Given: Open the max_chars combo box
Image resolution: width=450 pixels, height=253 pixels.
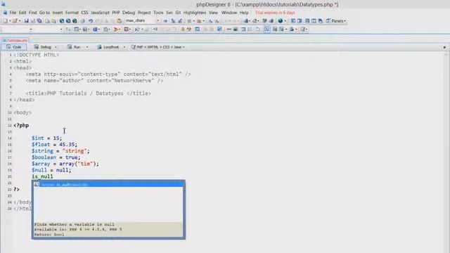Looking at the screenshot, I should (x=142, y=20).
